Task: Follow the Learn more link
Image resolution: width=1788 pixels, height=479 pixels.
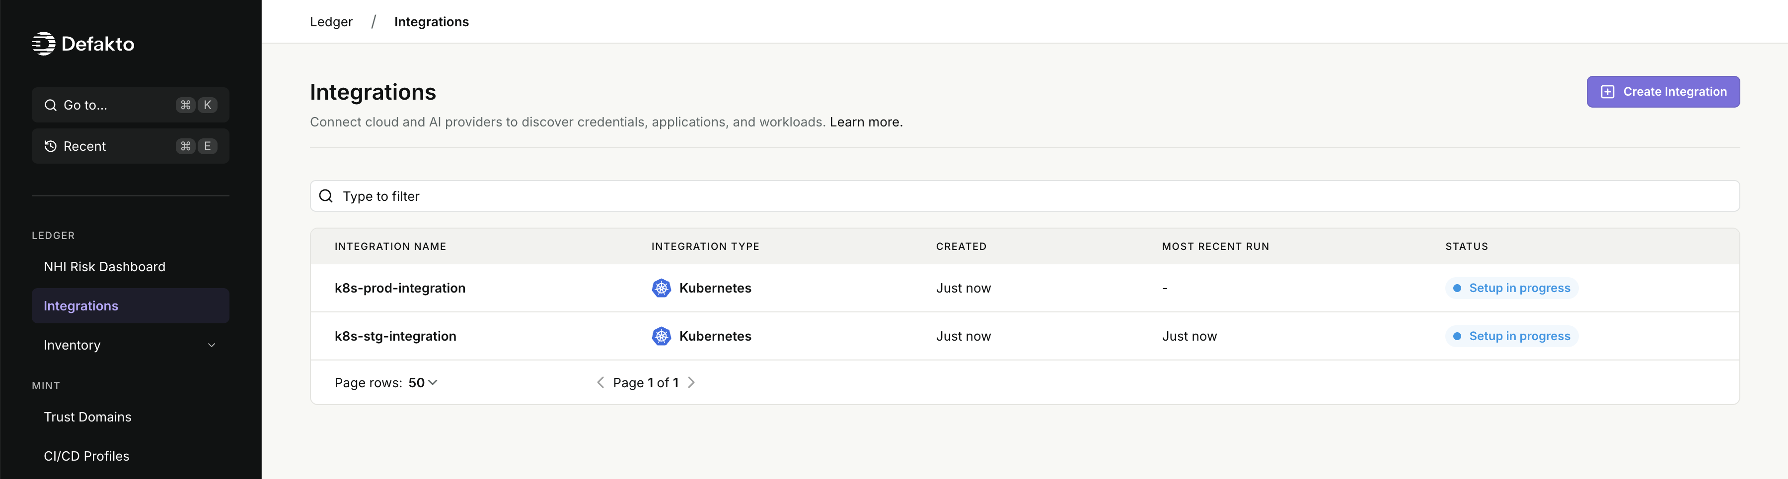Action: (866, 122)
